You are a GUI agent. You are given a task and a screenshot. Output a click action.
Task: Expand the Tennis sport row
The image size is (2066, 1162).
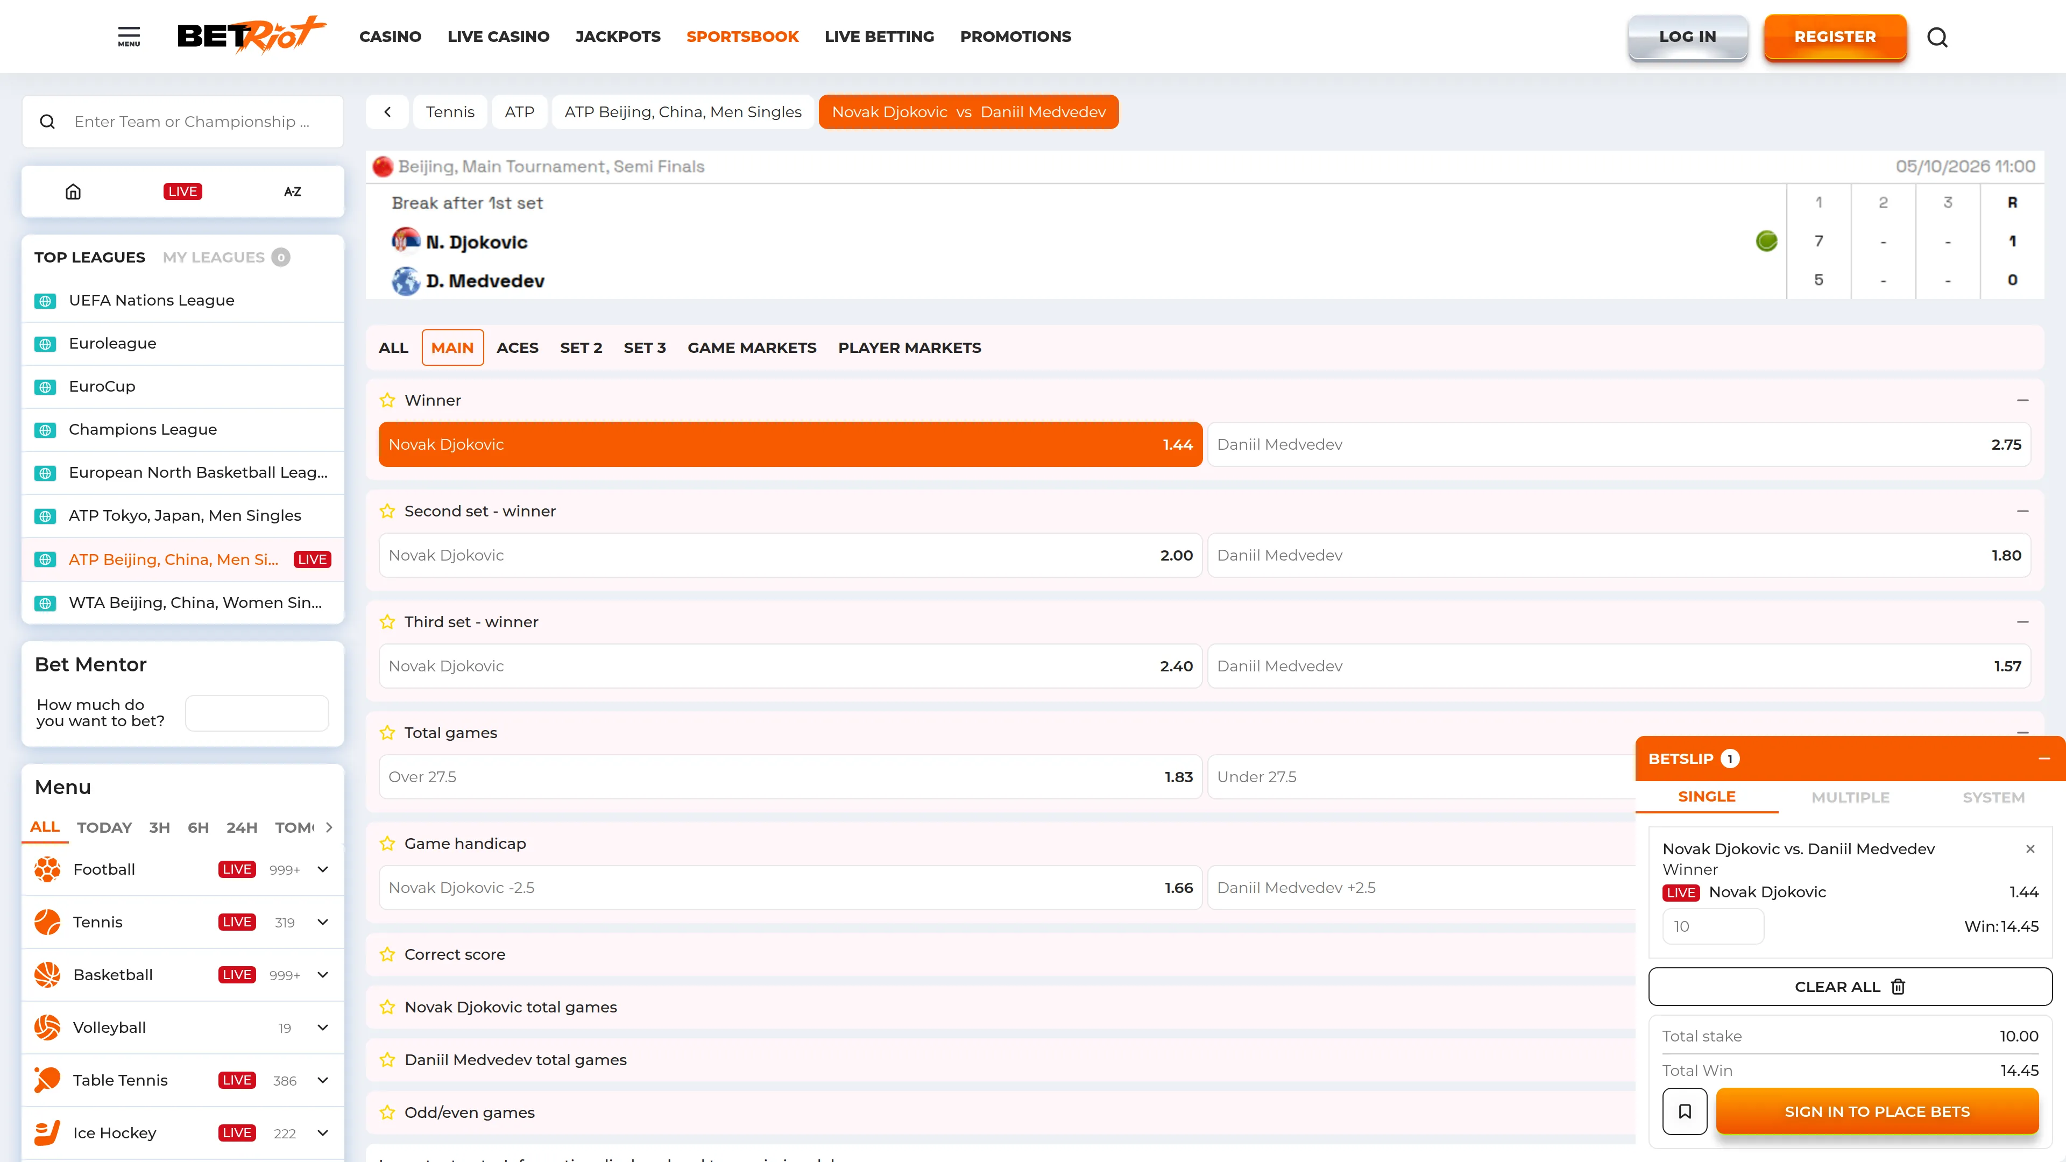323,922
